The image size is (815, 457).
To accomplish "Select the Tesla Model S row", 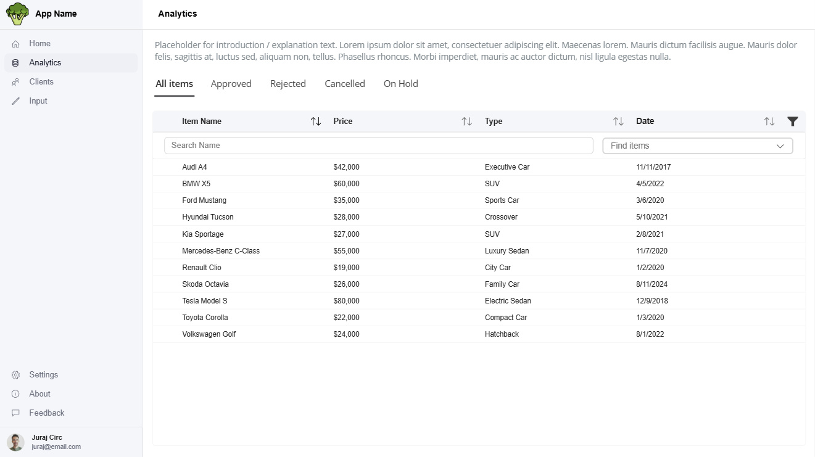I will coord(205,301).
